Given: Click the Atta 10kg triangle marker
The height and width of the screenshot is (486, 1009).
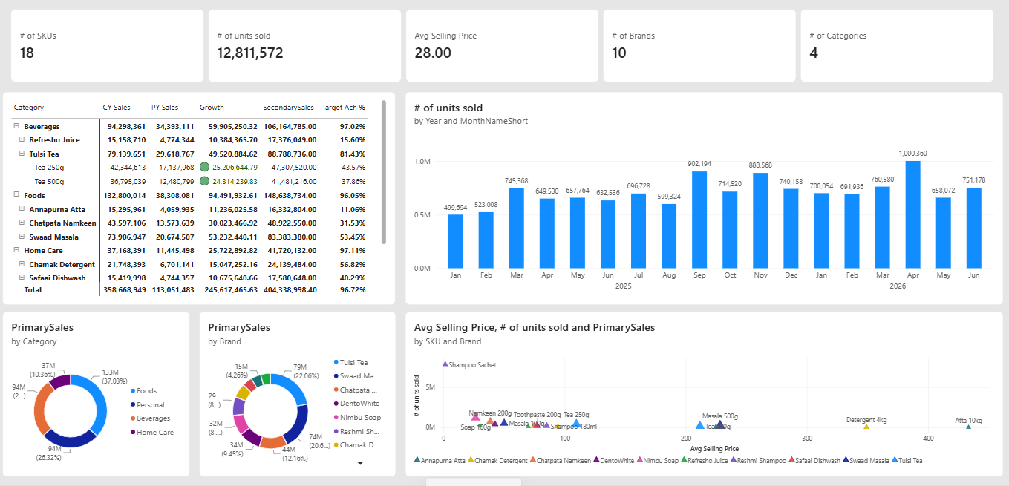Looking at the screenshot, I should [968, 427].
